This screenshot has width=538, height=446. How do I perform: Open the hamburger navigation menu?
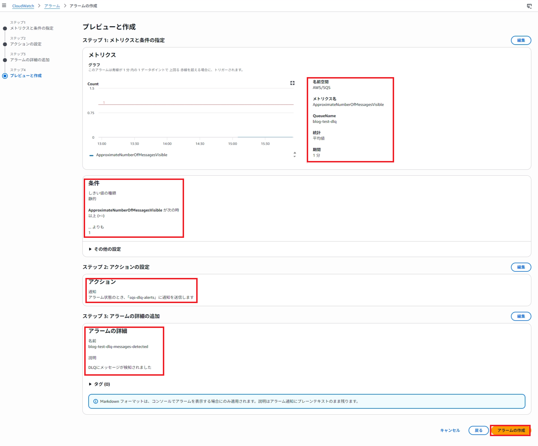[4, 6]
